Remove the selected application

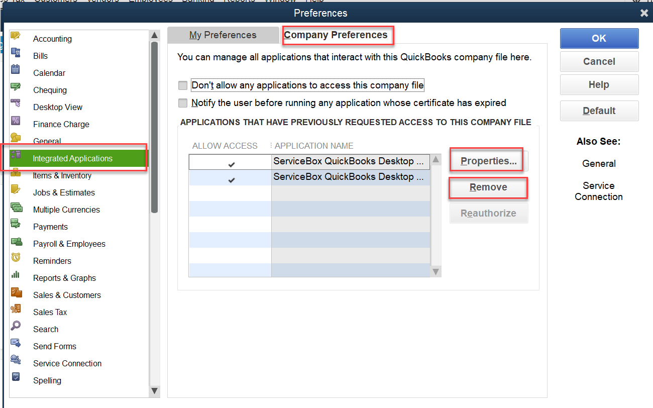[x=489, y=187]
